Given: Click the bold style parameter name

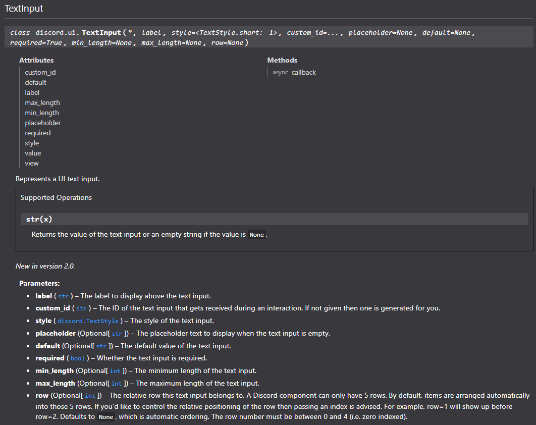Looking at the screenshot, I should (x=43, y=321).
